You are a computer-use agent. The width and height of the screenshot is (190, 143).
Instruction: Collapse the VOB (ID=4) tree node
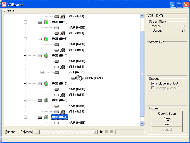[25, 55]
